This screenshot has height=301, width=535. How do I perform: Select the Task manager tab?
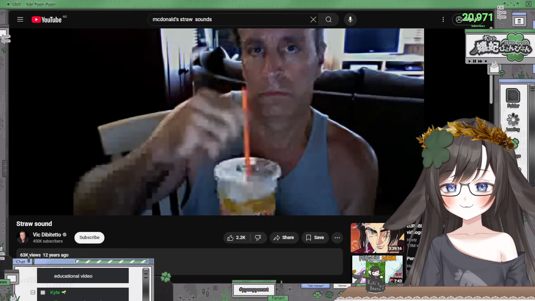click(x=315, y=286)
